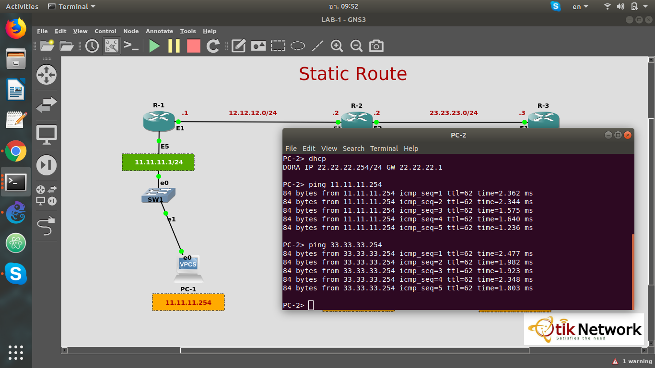Select the Draw an ellipse tool

(x=298, y=46)
